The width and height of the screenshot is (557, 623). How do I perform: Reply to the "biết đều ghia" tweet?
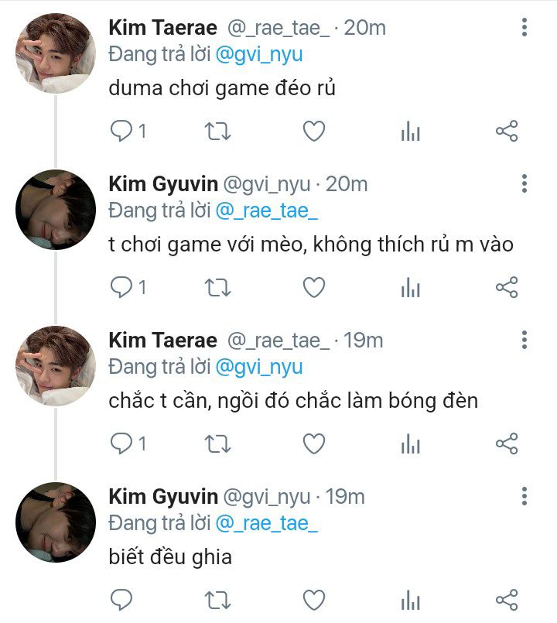tap(122, 600)
